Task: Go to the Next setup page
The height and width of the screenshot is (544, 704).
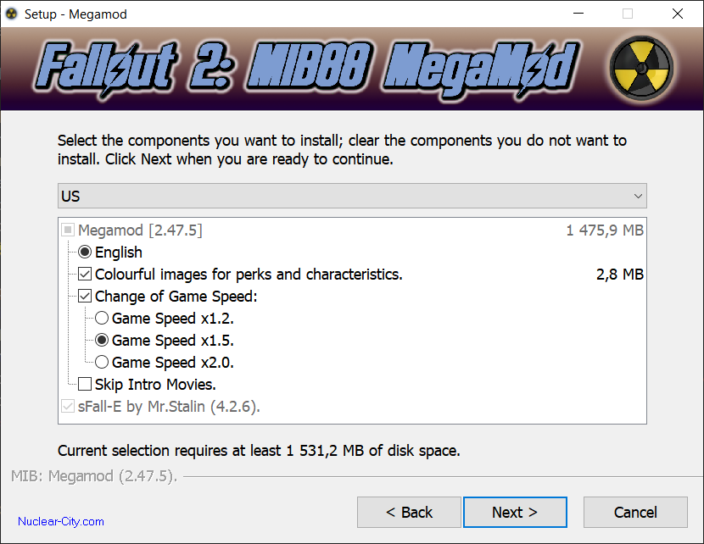Action: 515,512
